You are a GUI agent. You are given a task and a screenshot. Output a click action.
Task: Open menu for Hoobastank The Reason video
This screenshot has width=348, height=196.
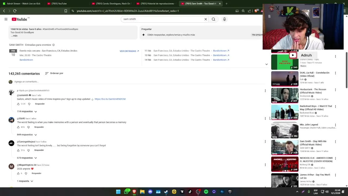pos(335,90)
